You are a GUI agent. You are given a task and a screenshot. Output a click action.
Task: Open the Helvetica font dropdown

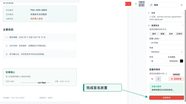(167, 52)
